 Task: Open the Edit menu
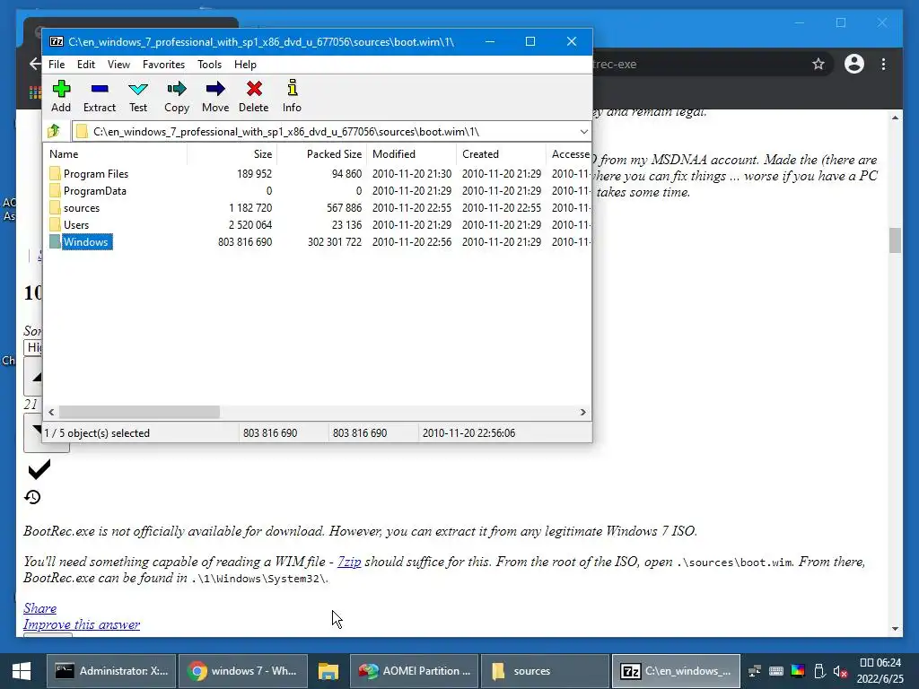pyautogui.click(x=86, y=65)
